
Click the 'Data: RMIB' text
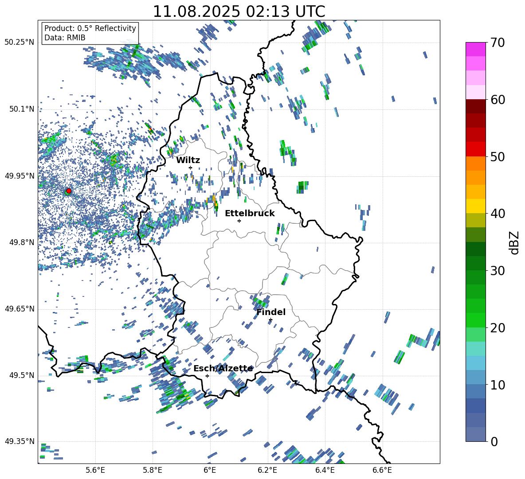click(x=65, y=38)
